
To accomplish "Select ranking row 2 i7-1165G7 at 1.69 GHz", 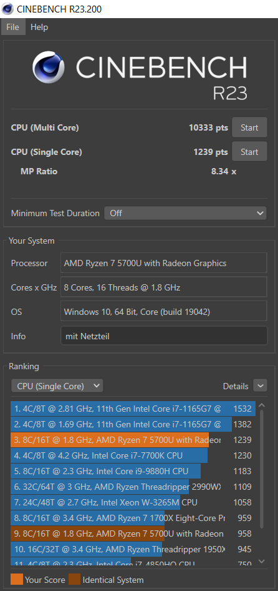I will (133, 424).
